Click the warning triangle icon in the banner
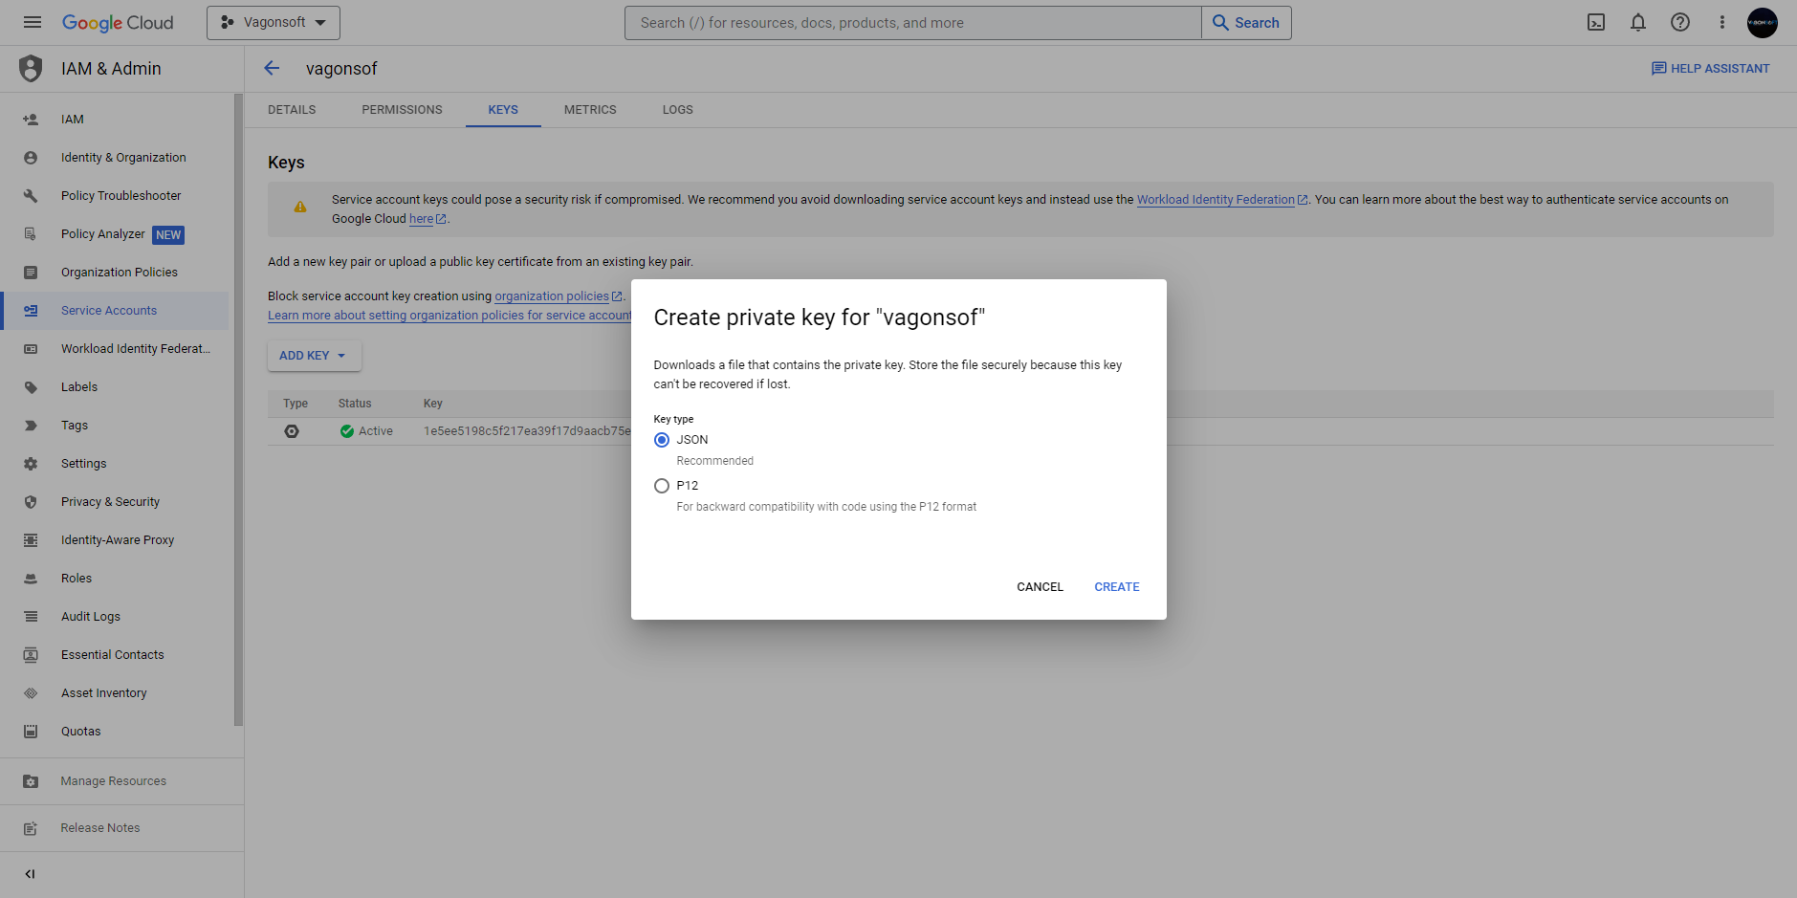1797x898 pixels. 300,207
